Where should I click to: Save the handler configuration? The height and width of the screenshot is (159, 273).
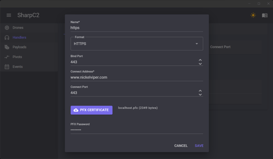point(199,146)
